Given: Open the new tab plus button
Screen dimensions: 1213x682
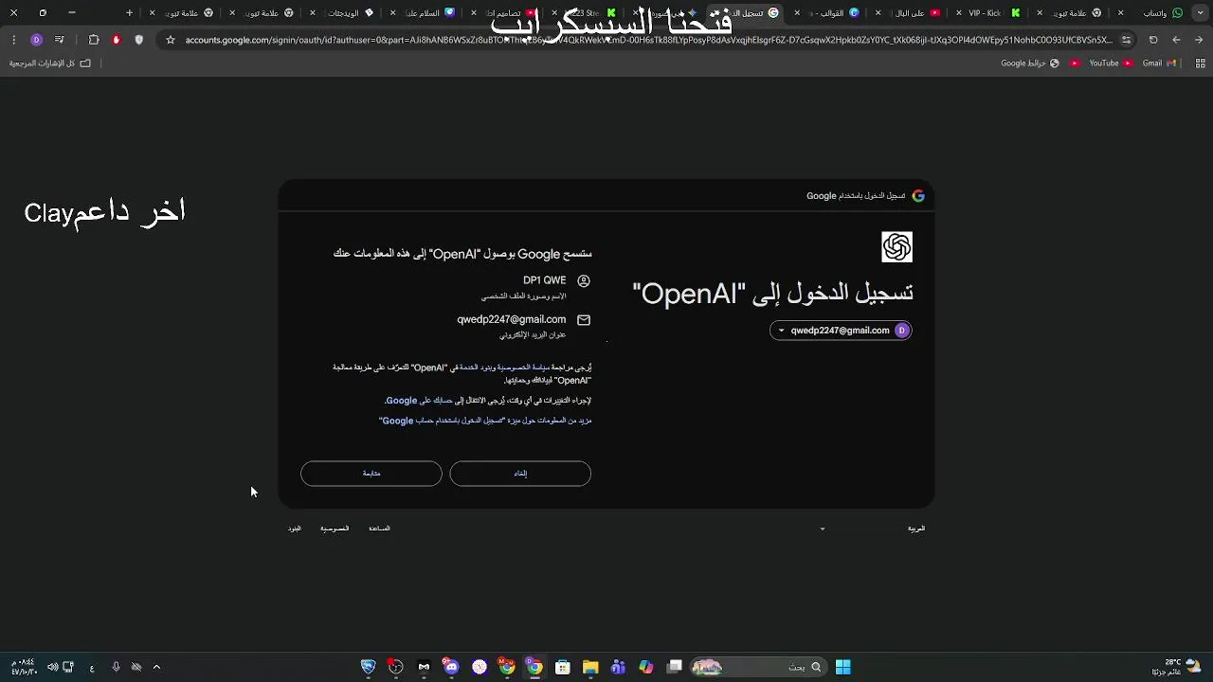Looking at the screenshot, I should coord(129,12).
